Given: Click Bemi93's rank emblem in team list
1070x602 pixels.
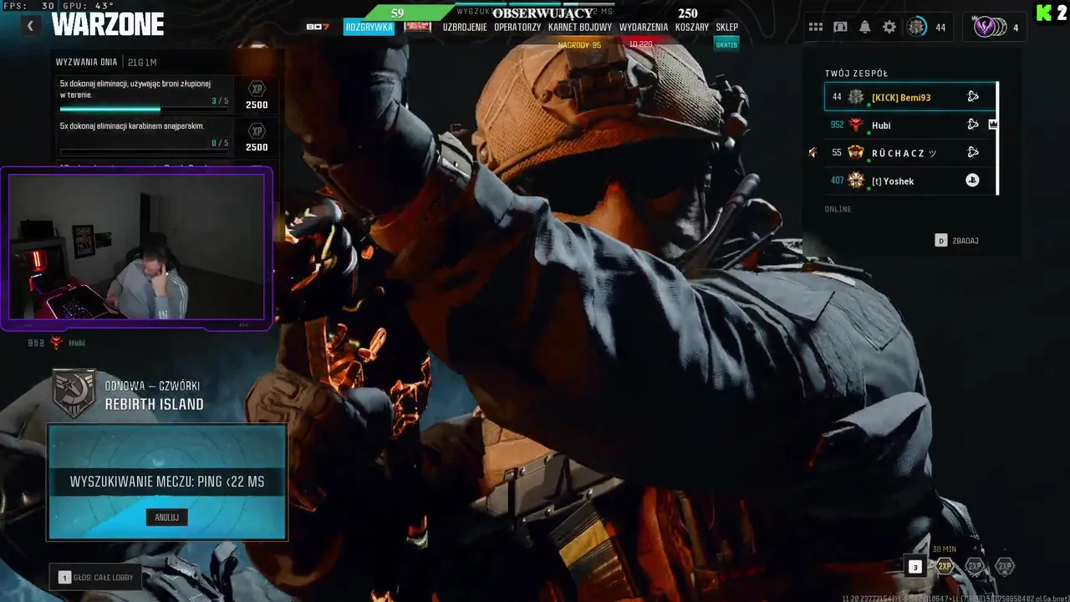Looking at the screenshot, I should pyautogui.click(x=856, y=97).
